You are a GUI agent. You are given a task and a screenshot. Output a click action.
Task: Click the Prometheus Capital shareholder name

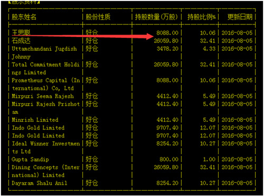point(46,84)
